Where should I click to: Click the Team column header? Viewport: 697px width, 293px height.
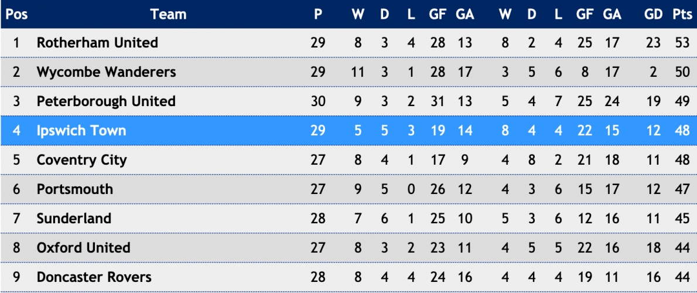[168, 14]
